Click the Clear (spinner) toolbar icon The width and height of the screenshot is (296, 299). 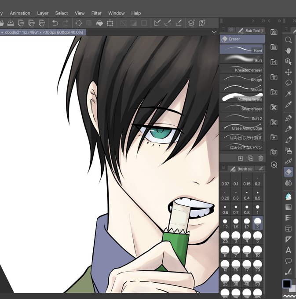[79, 23]
